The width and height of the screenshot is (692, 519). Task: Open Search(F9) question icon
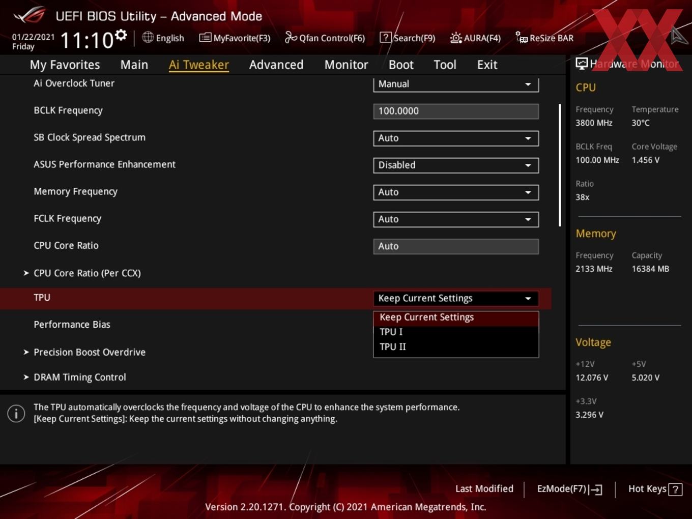pyautogui.click(x=386, y=37)
